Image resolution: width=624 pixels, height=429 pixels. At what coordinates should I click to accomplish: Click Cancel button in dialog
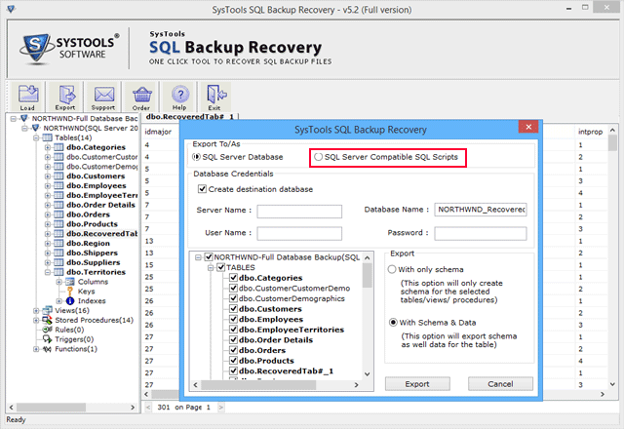pyautogui.click(x=500, y=384)
